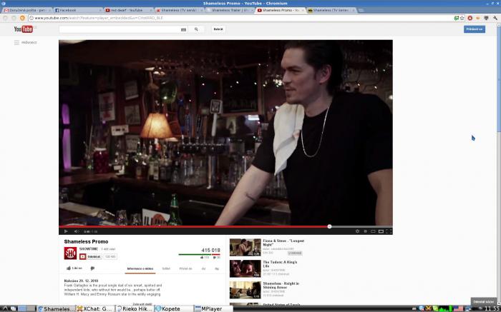501x312 pixels.
Task: Switch to XChat in taskbar
Action: (95, 308)
